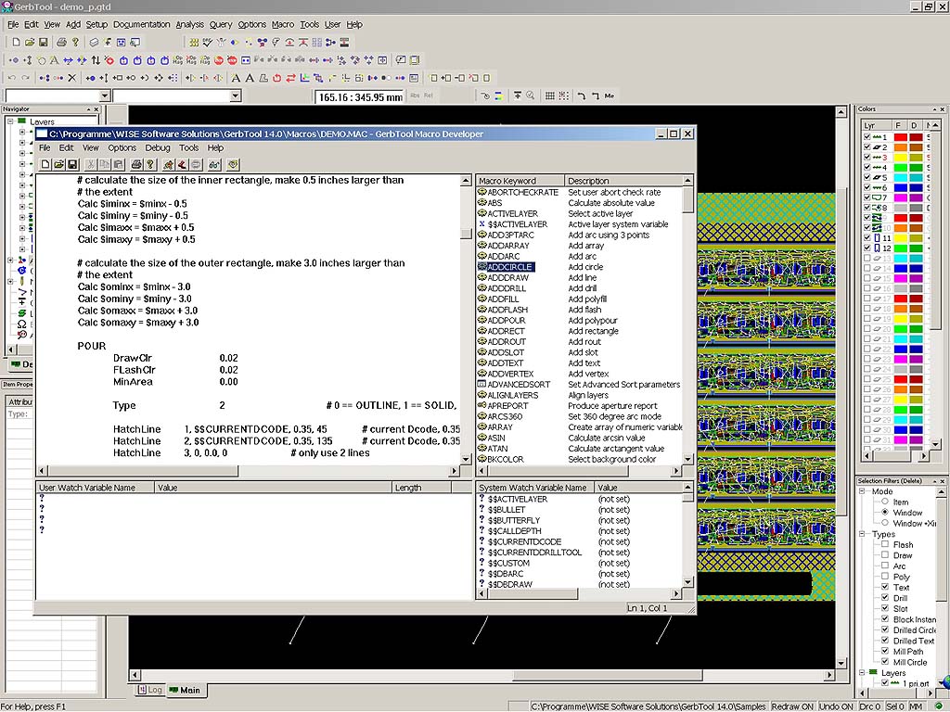Click the Length column header in user watch
This screenshot has width=950, height=712.
[x=422, y=488]
